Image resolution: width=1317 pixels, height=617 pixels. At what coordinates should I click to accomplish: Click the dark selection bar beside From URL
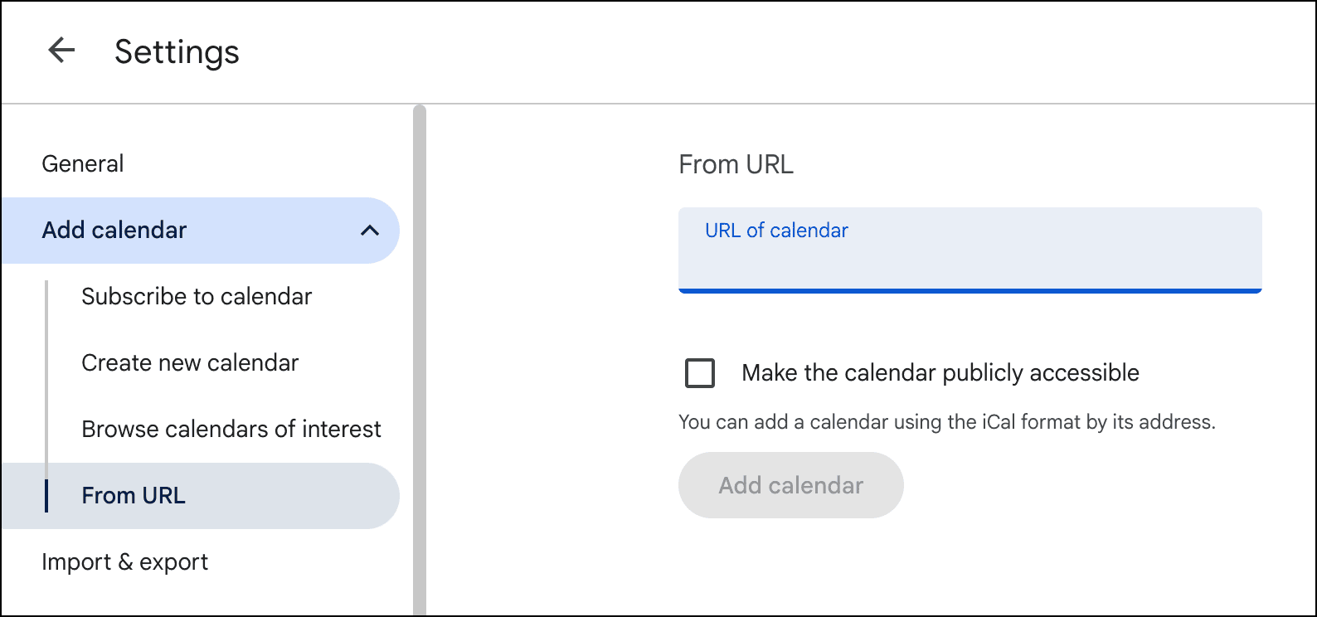46,496
